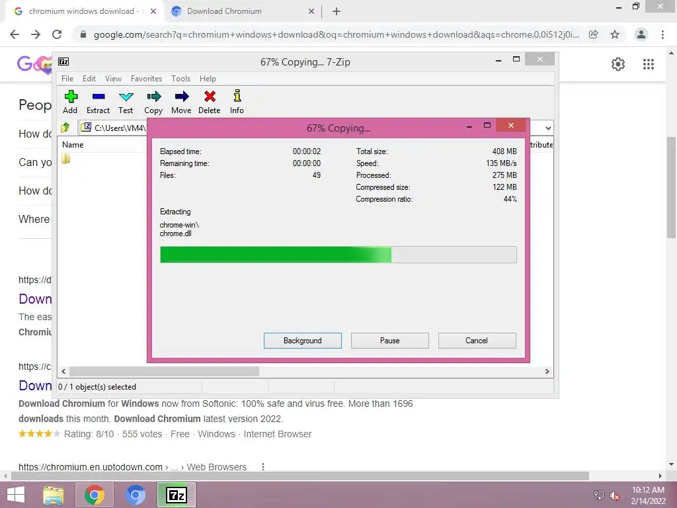
Task: Open View menu in 7-Zip
Action: click(x=113, y=79)
